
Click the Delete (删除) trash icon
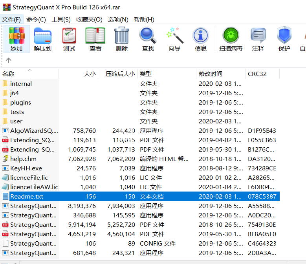[122, 36]
